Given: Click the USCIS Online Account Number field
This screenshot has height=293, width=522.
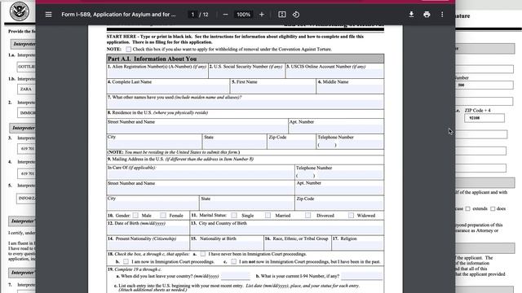Looking at the screenshot, I should coord(334,74).
